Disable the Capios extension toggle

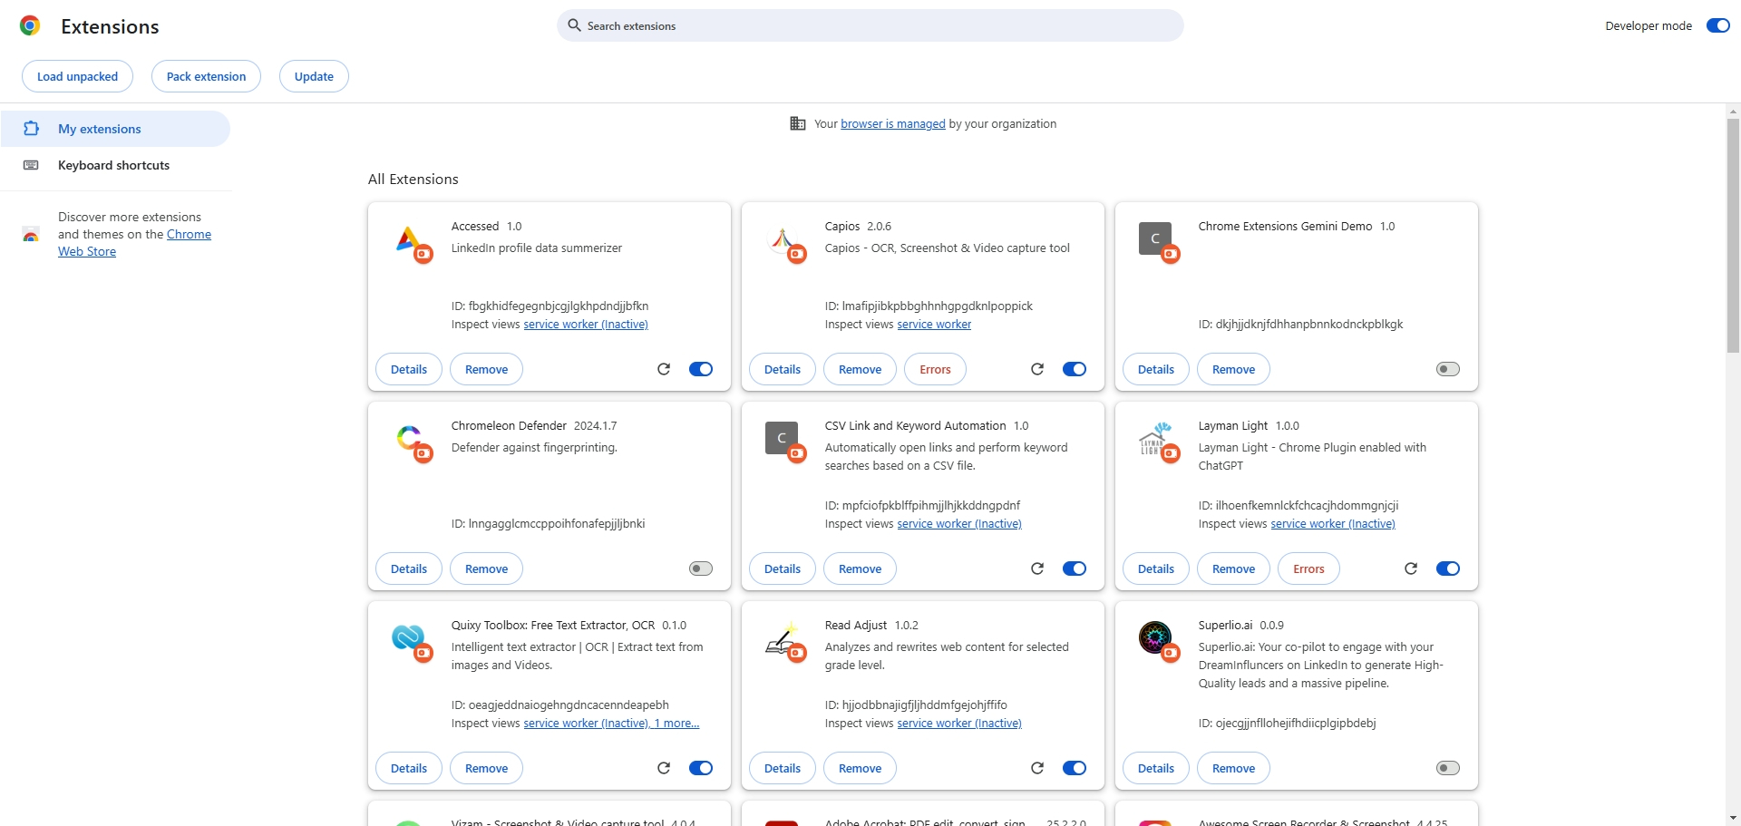pos(1075,369)
